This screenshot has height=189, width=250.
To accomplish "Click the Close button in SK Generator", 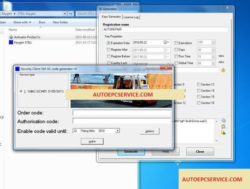I will pos(200,151).
